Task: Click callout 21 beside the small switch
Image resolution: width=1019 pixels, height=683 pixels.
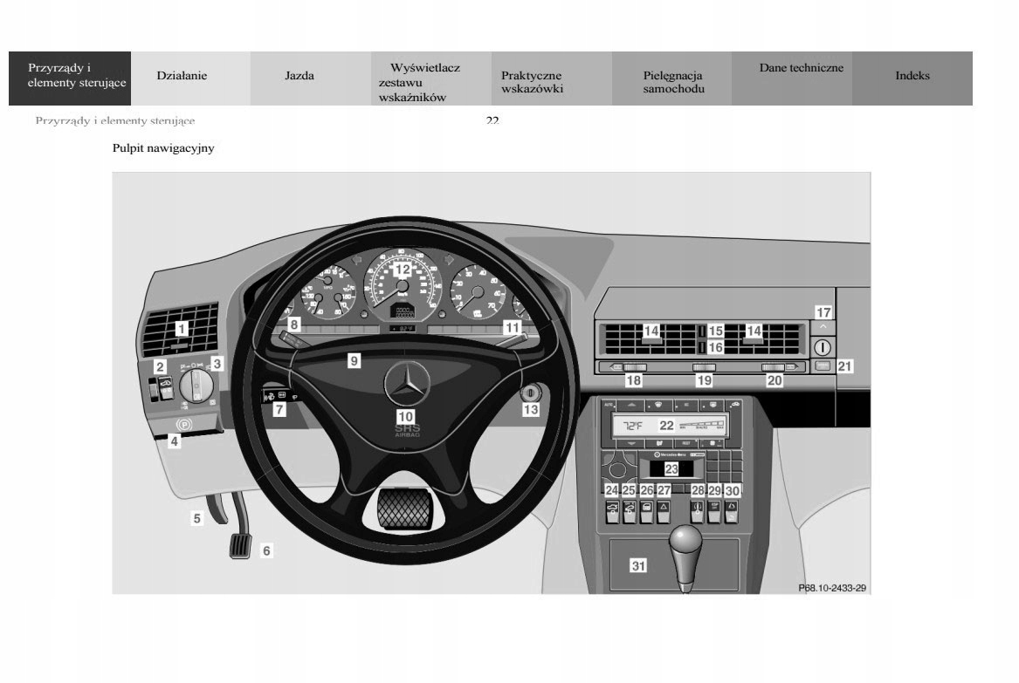Action: (844, 366)
